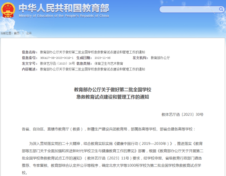The width and height of the screenshot is (226, 176).
Task: Click headline line 急救教育试点建设和管理工作的通知
Action: coord(113,97)
